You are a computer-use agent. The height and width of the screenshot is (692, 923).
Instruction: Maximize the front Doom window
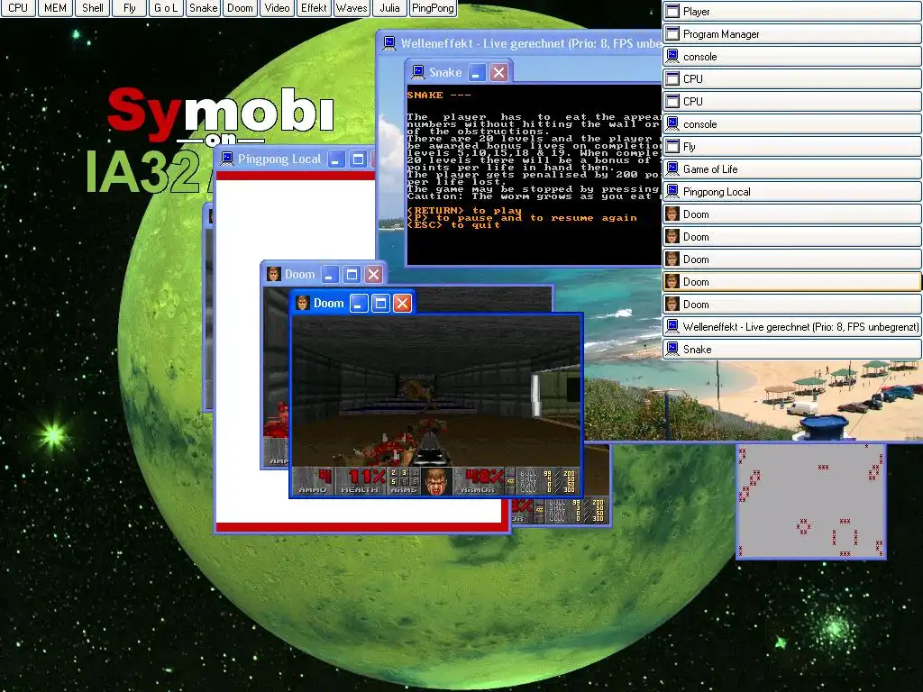[381, 303]
